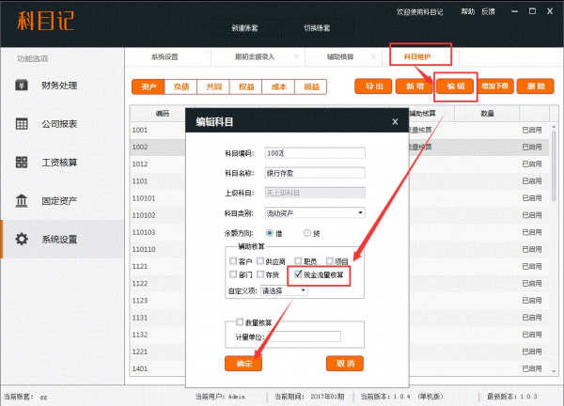Close the 编辑科目 dialog with X
Screen dimensions: 564x406
click(x=395, y=122)
